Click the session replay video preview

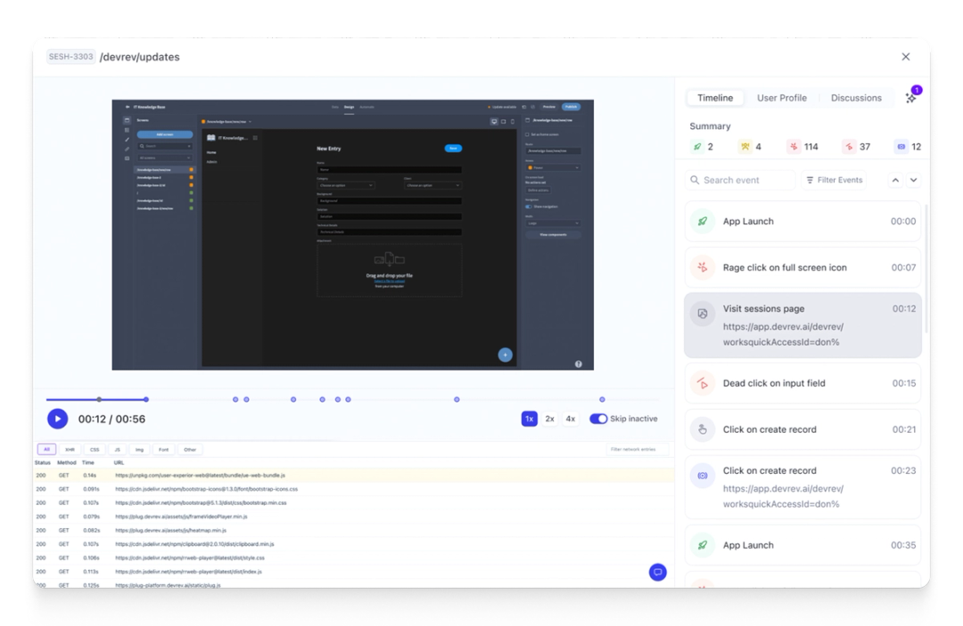point(352,235)
